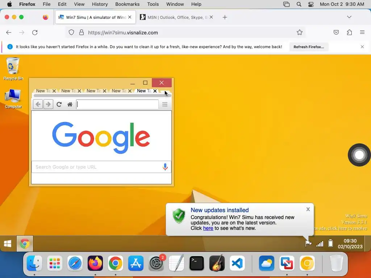
Task: Open a new Firefox tab
Action: [225, 17]
